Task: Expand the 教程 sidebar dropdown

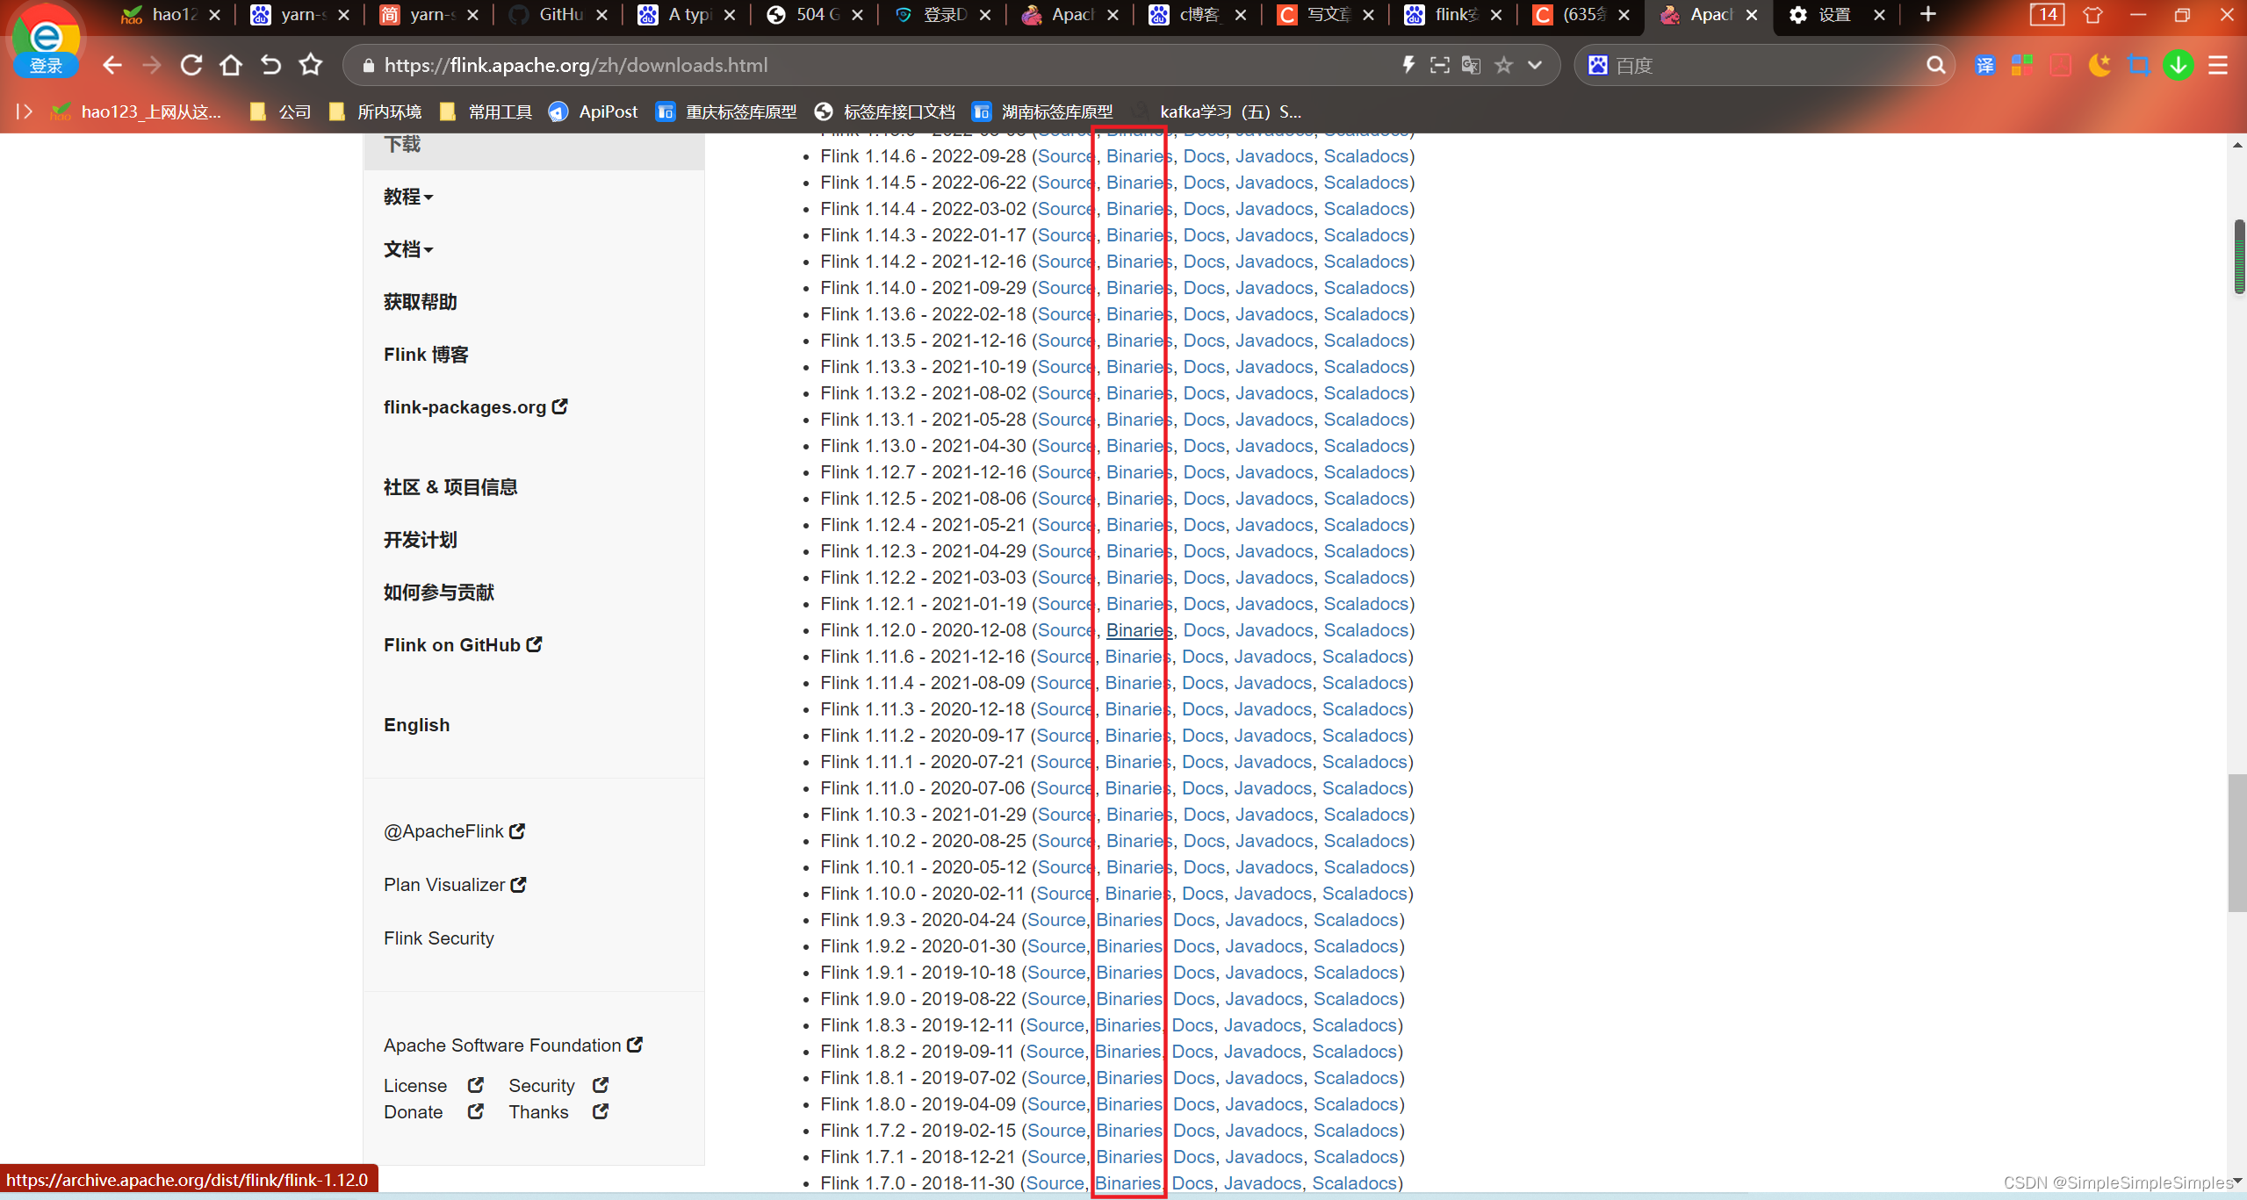Action: point(408,197)
